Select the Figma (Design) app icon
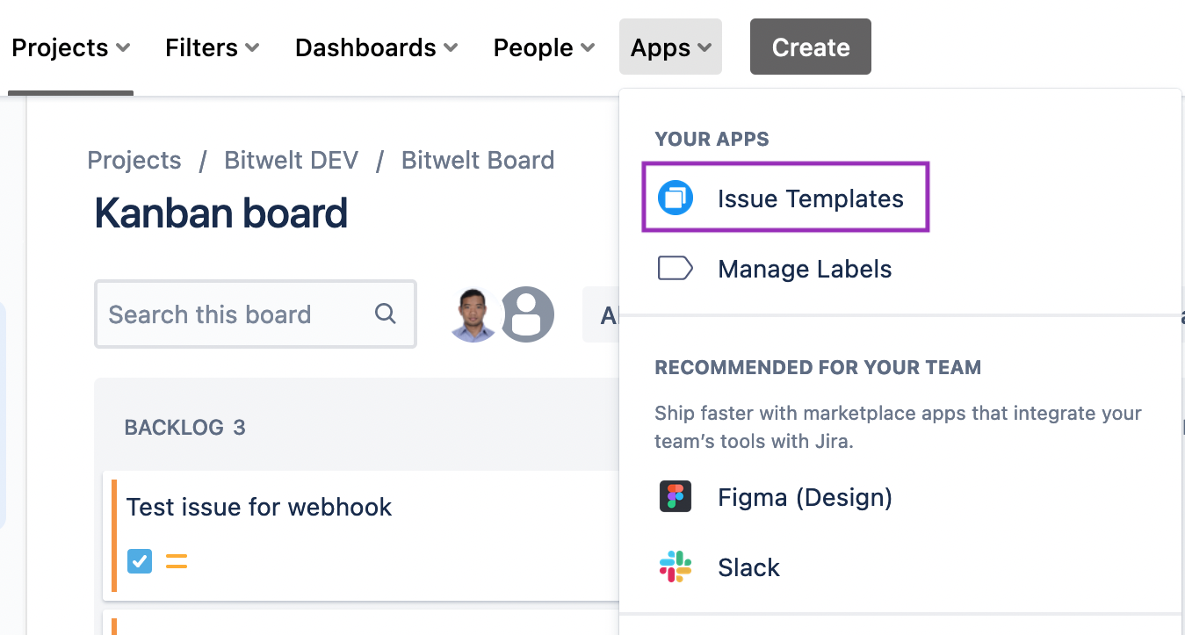 click(x=674, y=496)
